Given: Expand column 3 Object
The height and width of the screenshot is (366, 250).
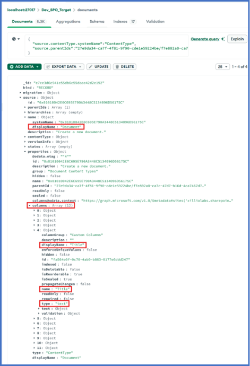Looking at the screenshot, I should (x=35, y=225).
